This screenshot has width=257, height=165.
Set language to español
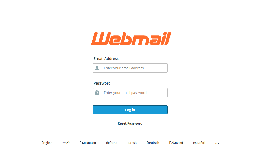199,143
